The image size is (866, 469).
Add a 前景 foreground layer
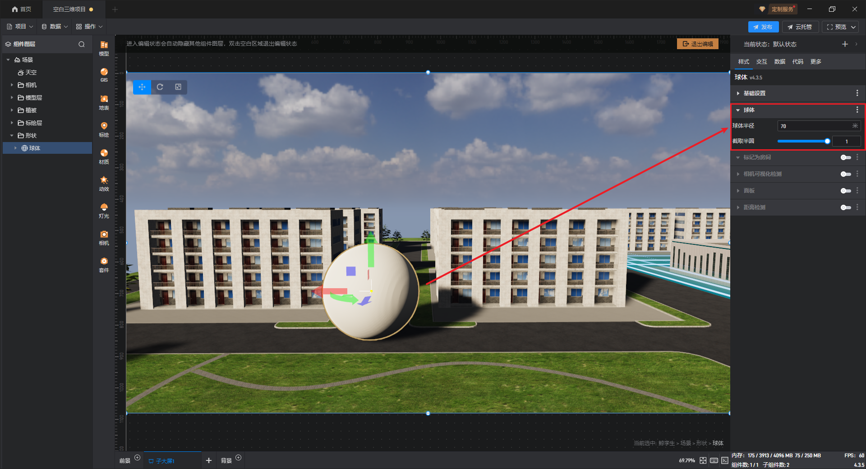(x=138, y=458)
